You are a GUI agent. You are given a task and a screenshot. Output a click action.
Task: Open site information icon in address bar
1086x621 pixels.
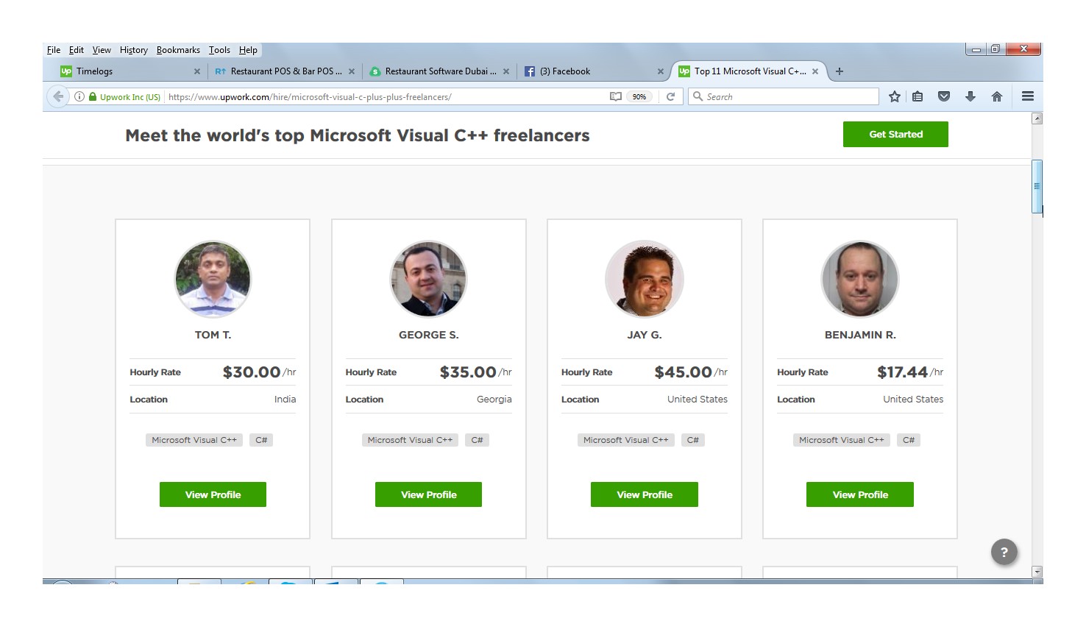tap(79, 96)
